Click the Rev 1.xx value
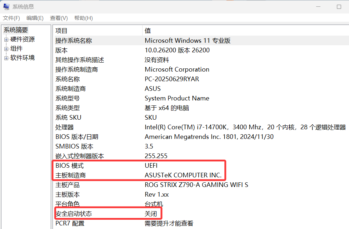Image resolution: width=349 pixels, height=229 pixels. pyautogui.click(x=157, y=194)
